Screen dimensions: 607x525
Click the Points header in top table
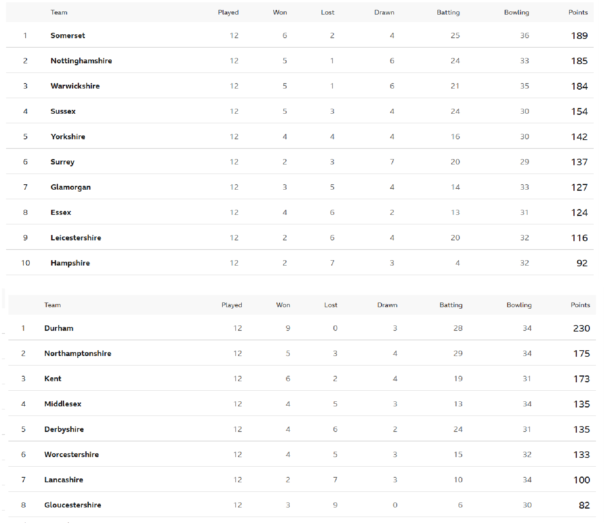[x=578, y=12]
